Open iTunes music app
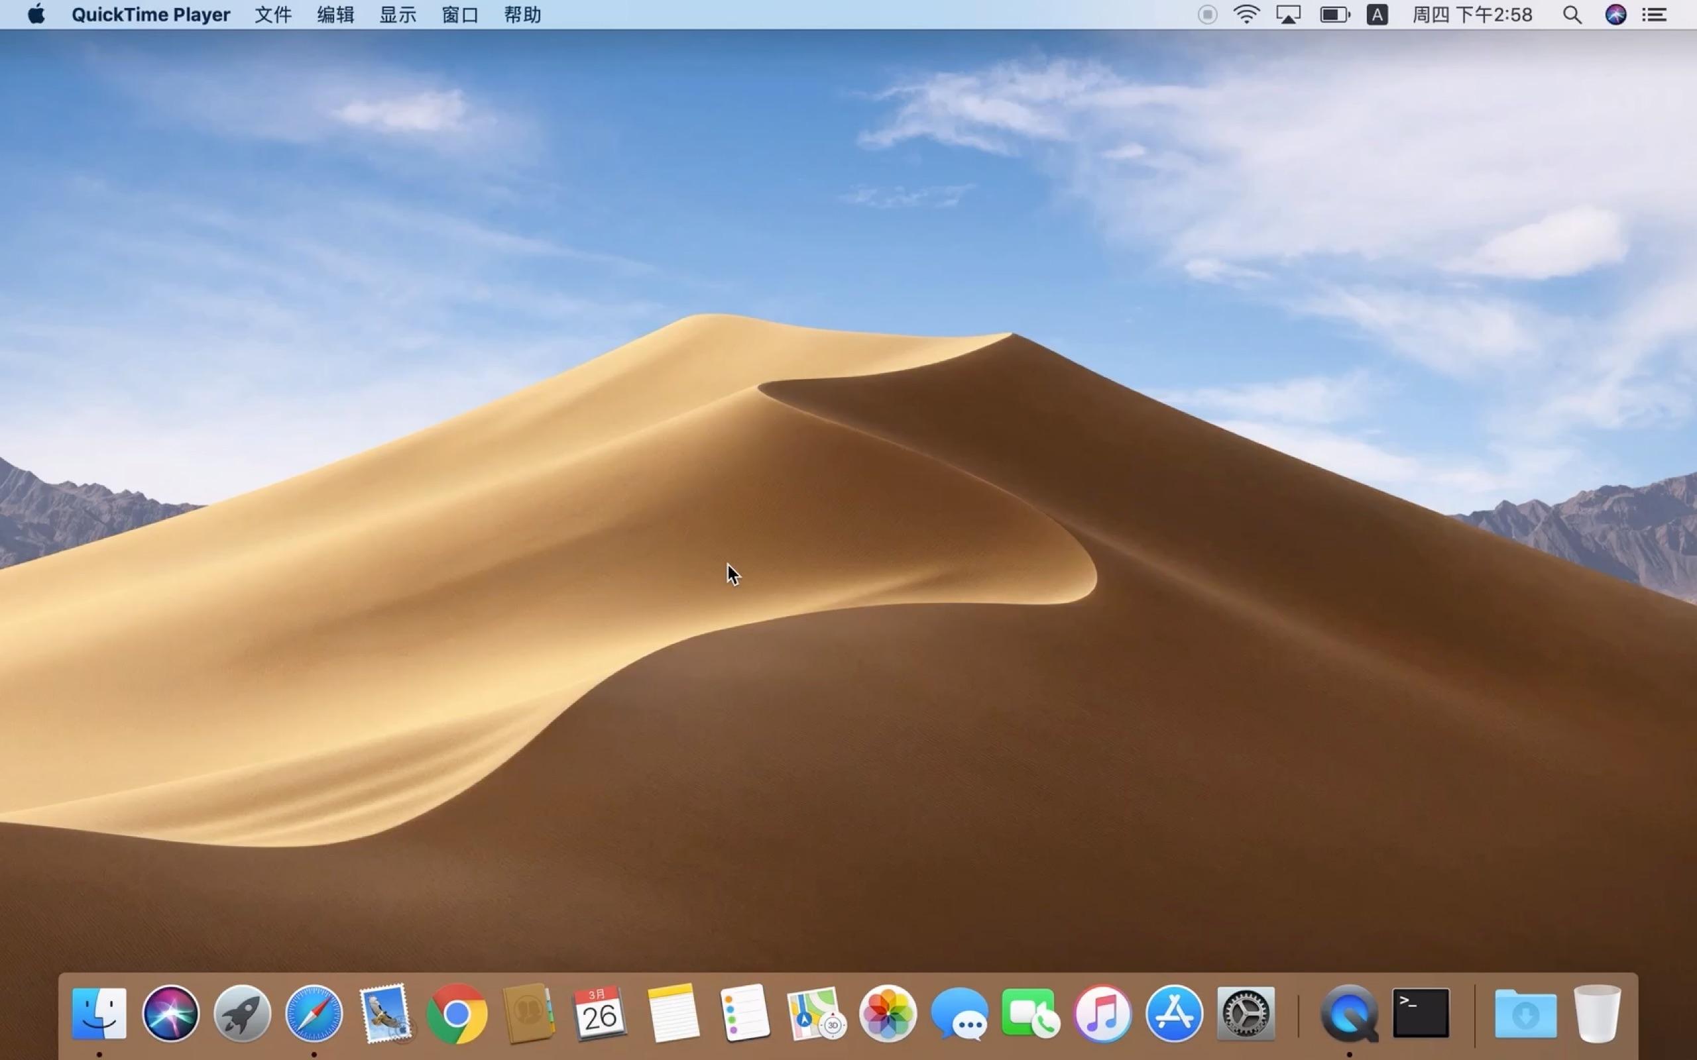The width and height of the screenshot is (1697, 1060). (1102, 1014)
